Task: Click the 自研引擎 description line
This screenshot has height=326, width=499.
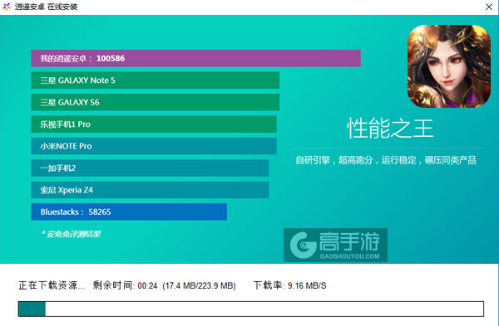Action: pos(386,160)
